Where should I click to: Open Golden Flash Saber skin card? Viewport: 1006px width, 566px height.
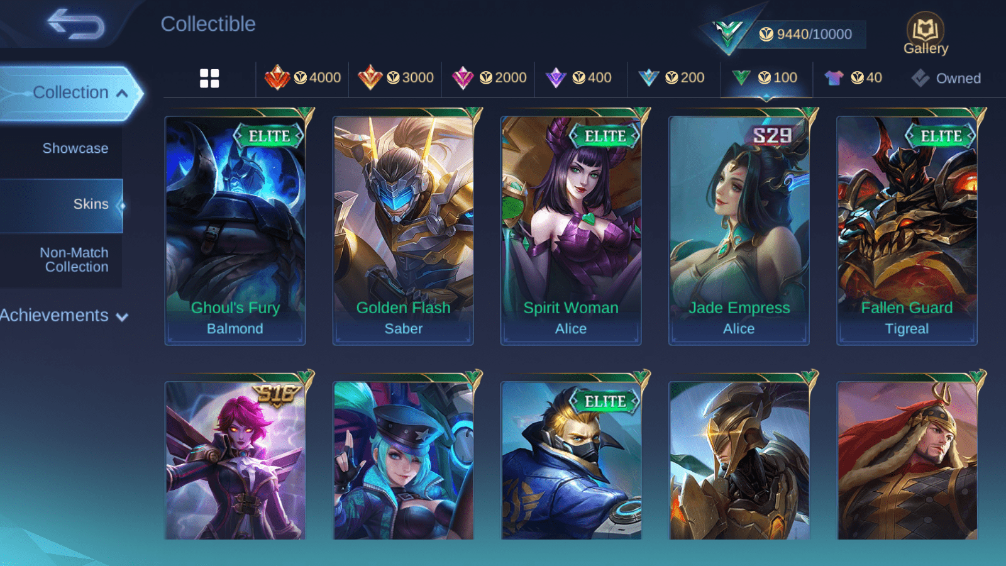[x=403, y=230]
